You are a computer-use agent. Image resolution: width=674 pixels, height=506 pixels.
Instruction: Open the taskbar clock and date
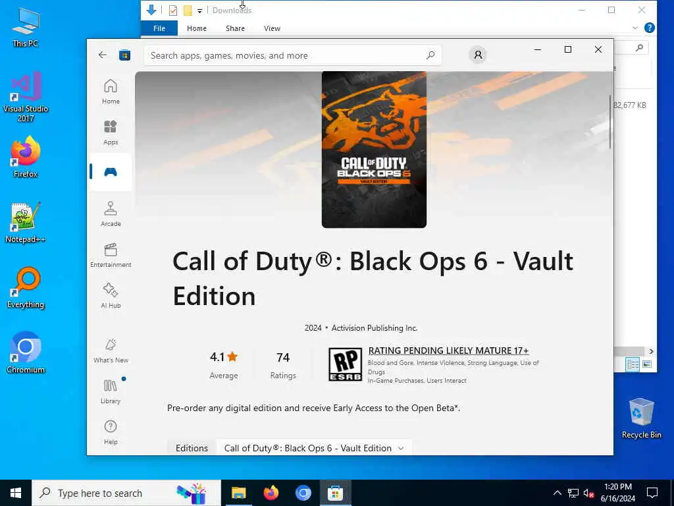click(617, 493)
